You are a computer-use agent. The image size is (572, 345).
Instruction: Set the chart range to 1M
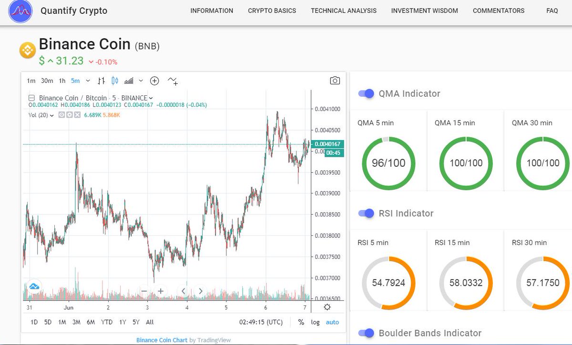pyautogui.click(x=62, y=322)
